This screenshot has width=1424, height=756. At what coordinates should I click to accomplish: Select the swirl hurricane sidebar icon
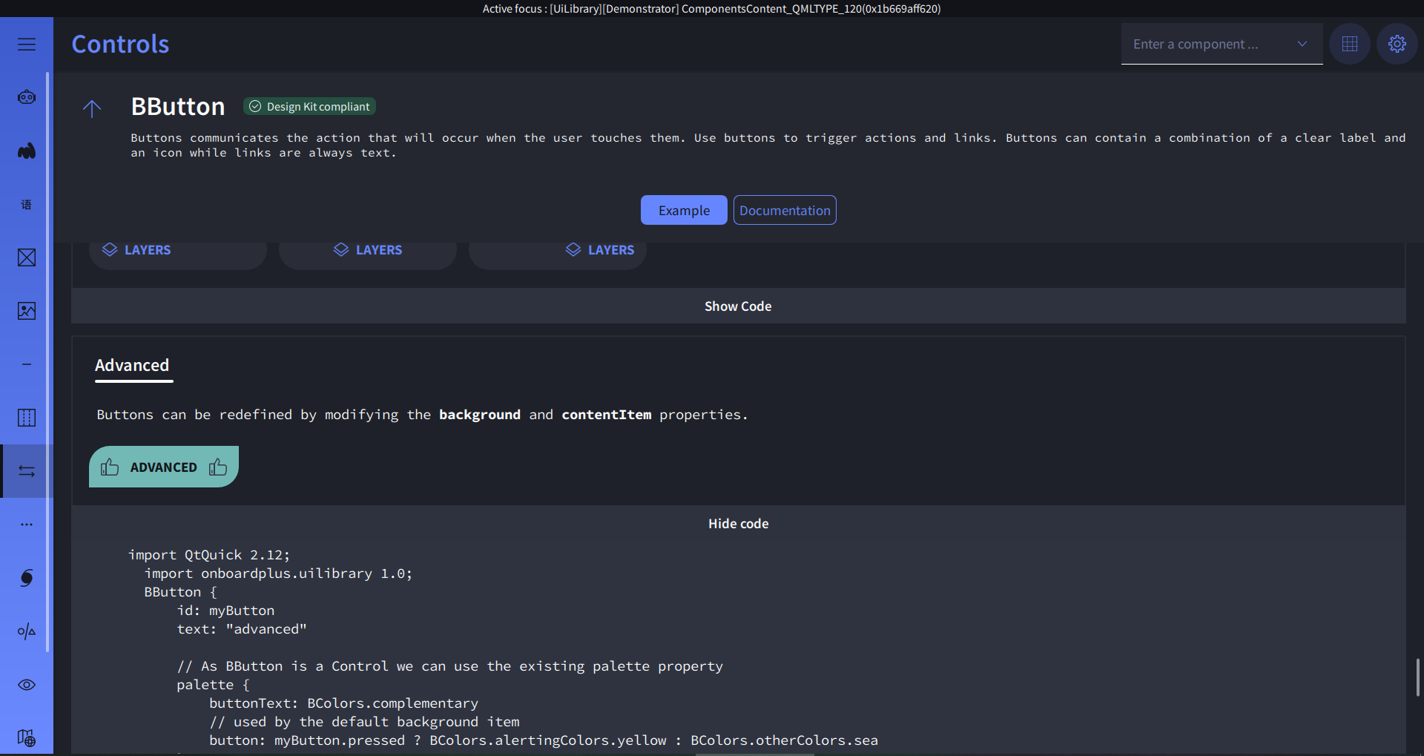27,578
